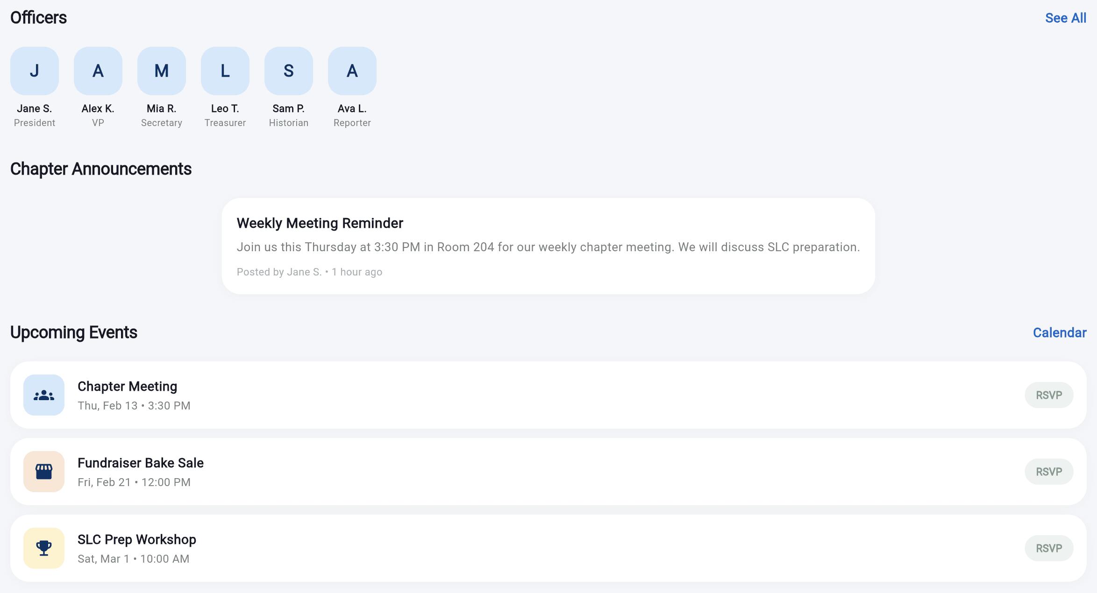Open Mia R. Secretary avatar
This screenshot has height=593, width=1097.
[x=162, y=71]
